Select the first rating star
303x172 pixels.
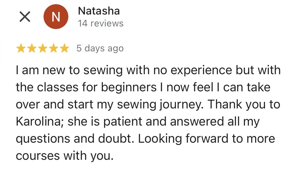[21, 48]
